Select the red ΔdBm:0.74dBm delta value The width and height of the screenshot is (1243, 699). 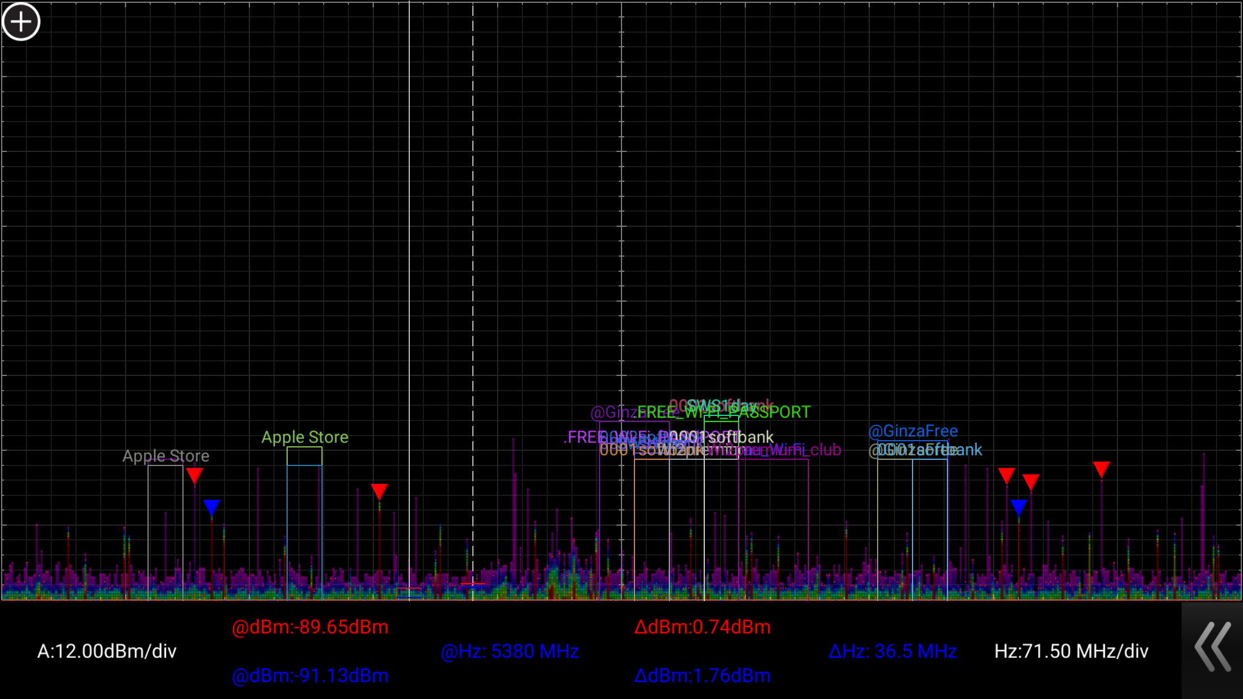pyautogui.click(x=703, y=627)
